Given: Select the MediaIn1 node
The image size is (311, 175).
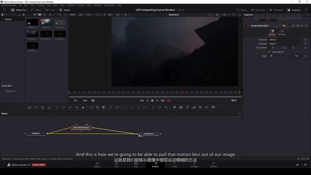Looking at the screenshot, I should point(36,134).
